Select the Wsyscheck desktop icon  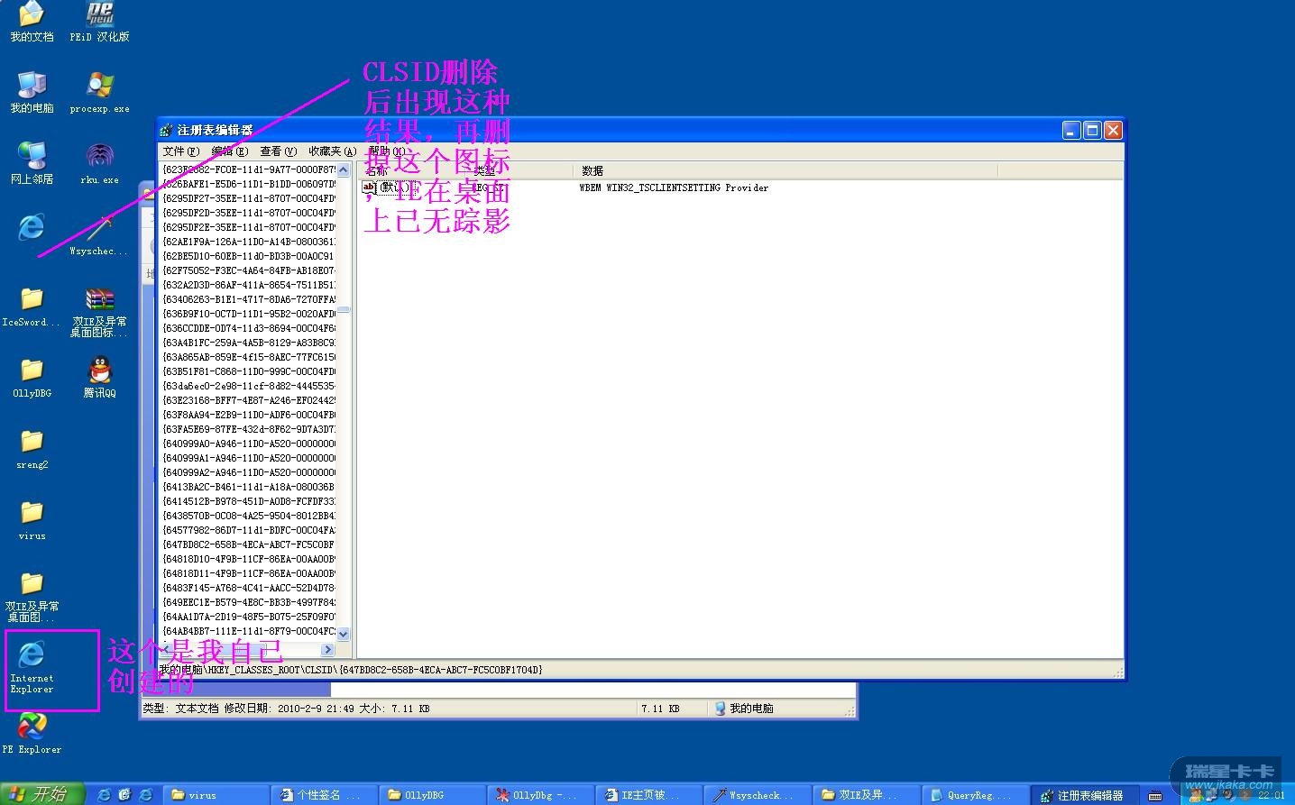99,235
